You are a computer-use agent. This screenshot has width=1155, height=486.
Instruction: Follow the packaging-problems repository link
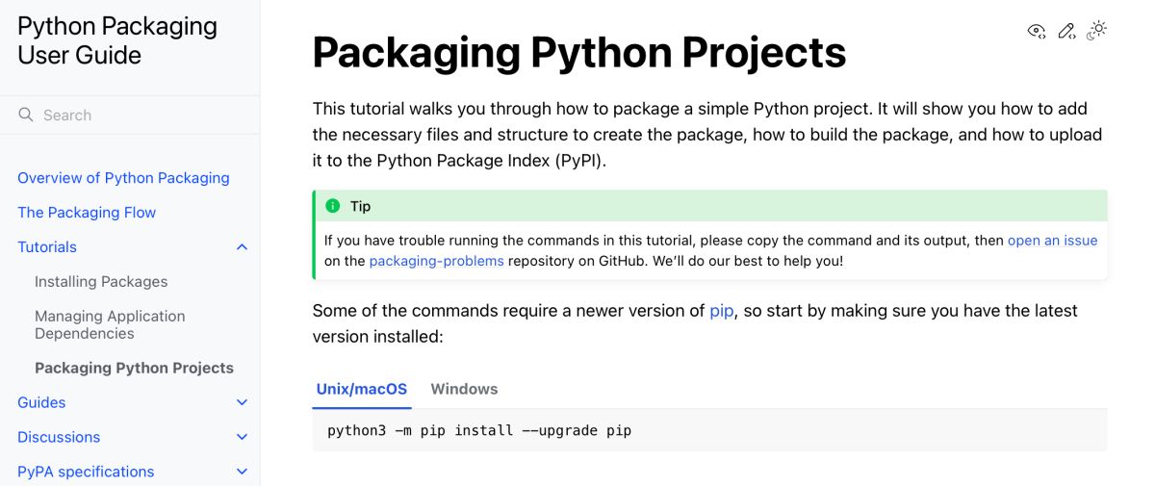(436, 261)
